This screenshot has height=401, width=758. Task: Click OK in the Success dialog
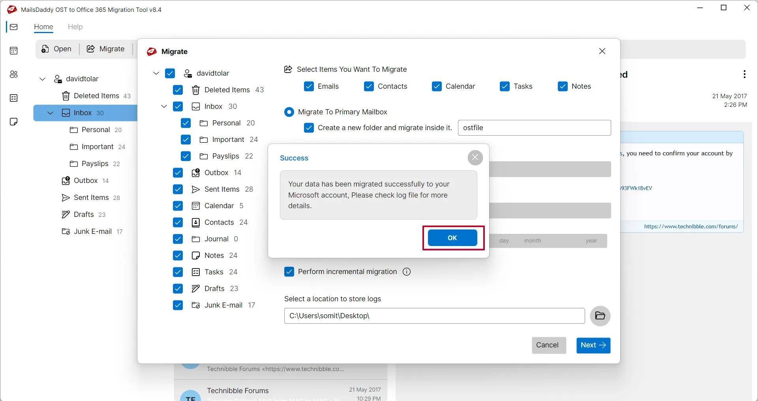[x=452, y=238]
